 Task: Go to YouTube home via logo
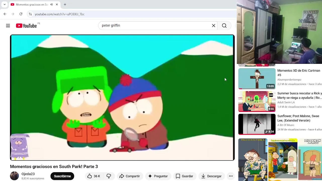[x=26, y=26]
